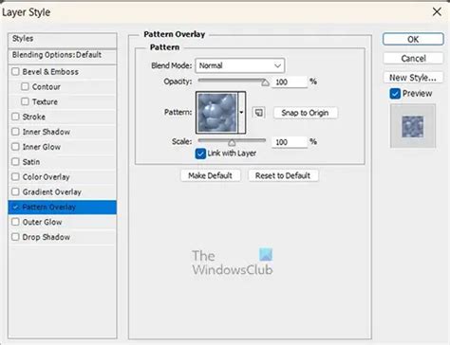Enable the Bevel & Emboss checkbox

click(x=15, y=71)
